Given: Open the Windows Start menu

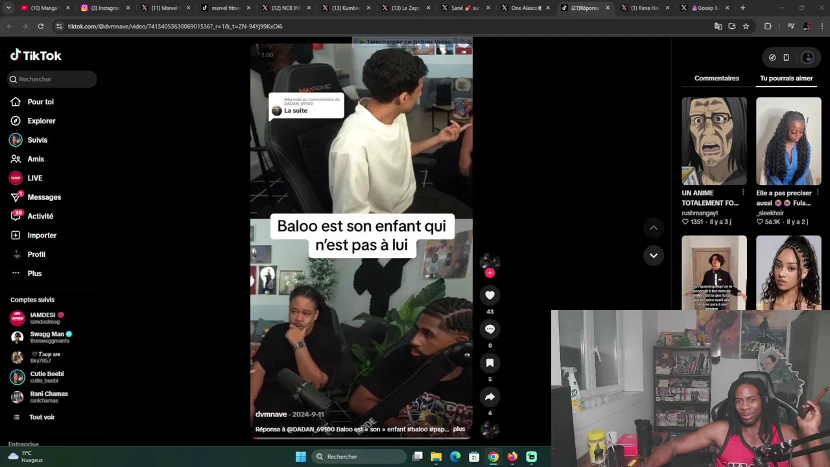Looking at the screenshot, I should click(x=301, y=457).
